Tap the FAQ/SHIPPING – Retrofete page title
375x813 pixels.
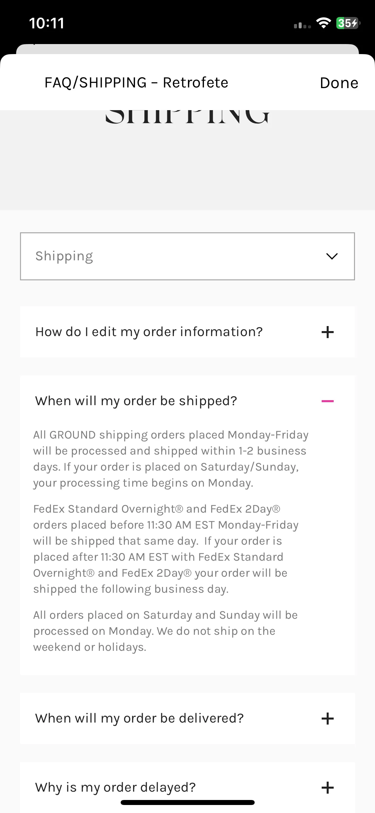click(x=136, y=82)
